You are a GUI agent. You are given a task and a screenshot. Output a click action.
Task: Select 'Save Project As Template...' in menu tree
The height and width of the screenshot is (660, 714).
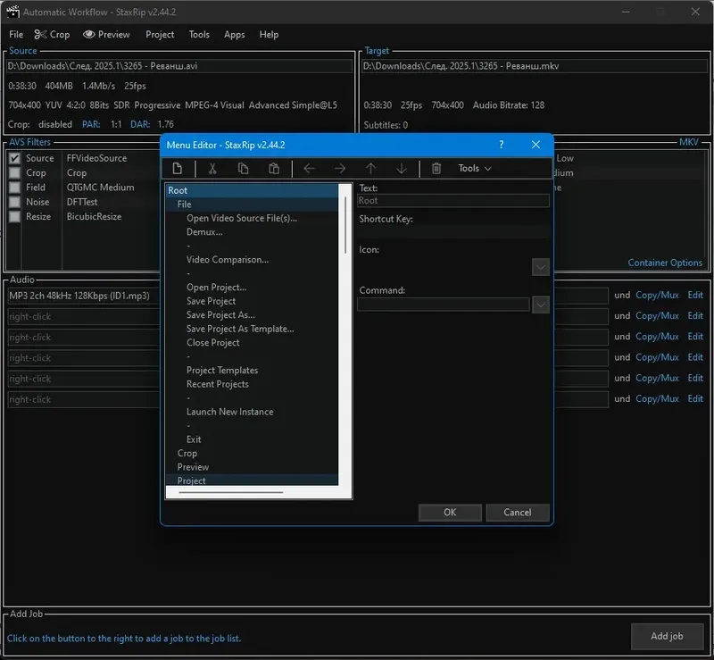click(x=240, y=329)
